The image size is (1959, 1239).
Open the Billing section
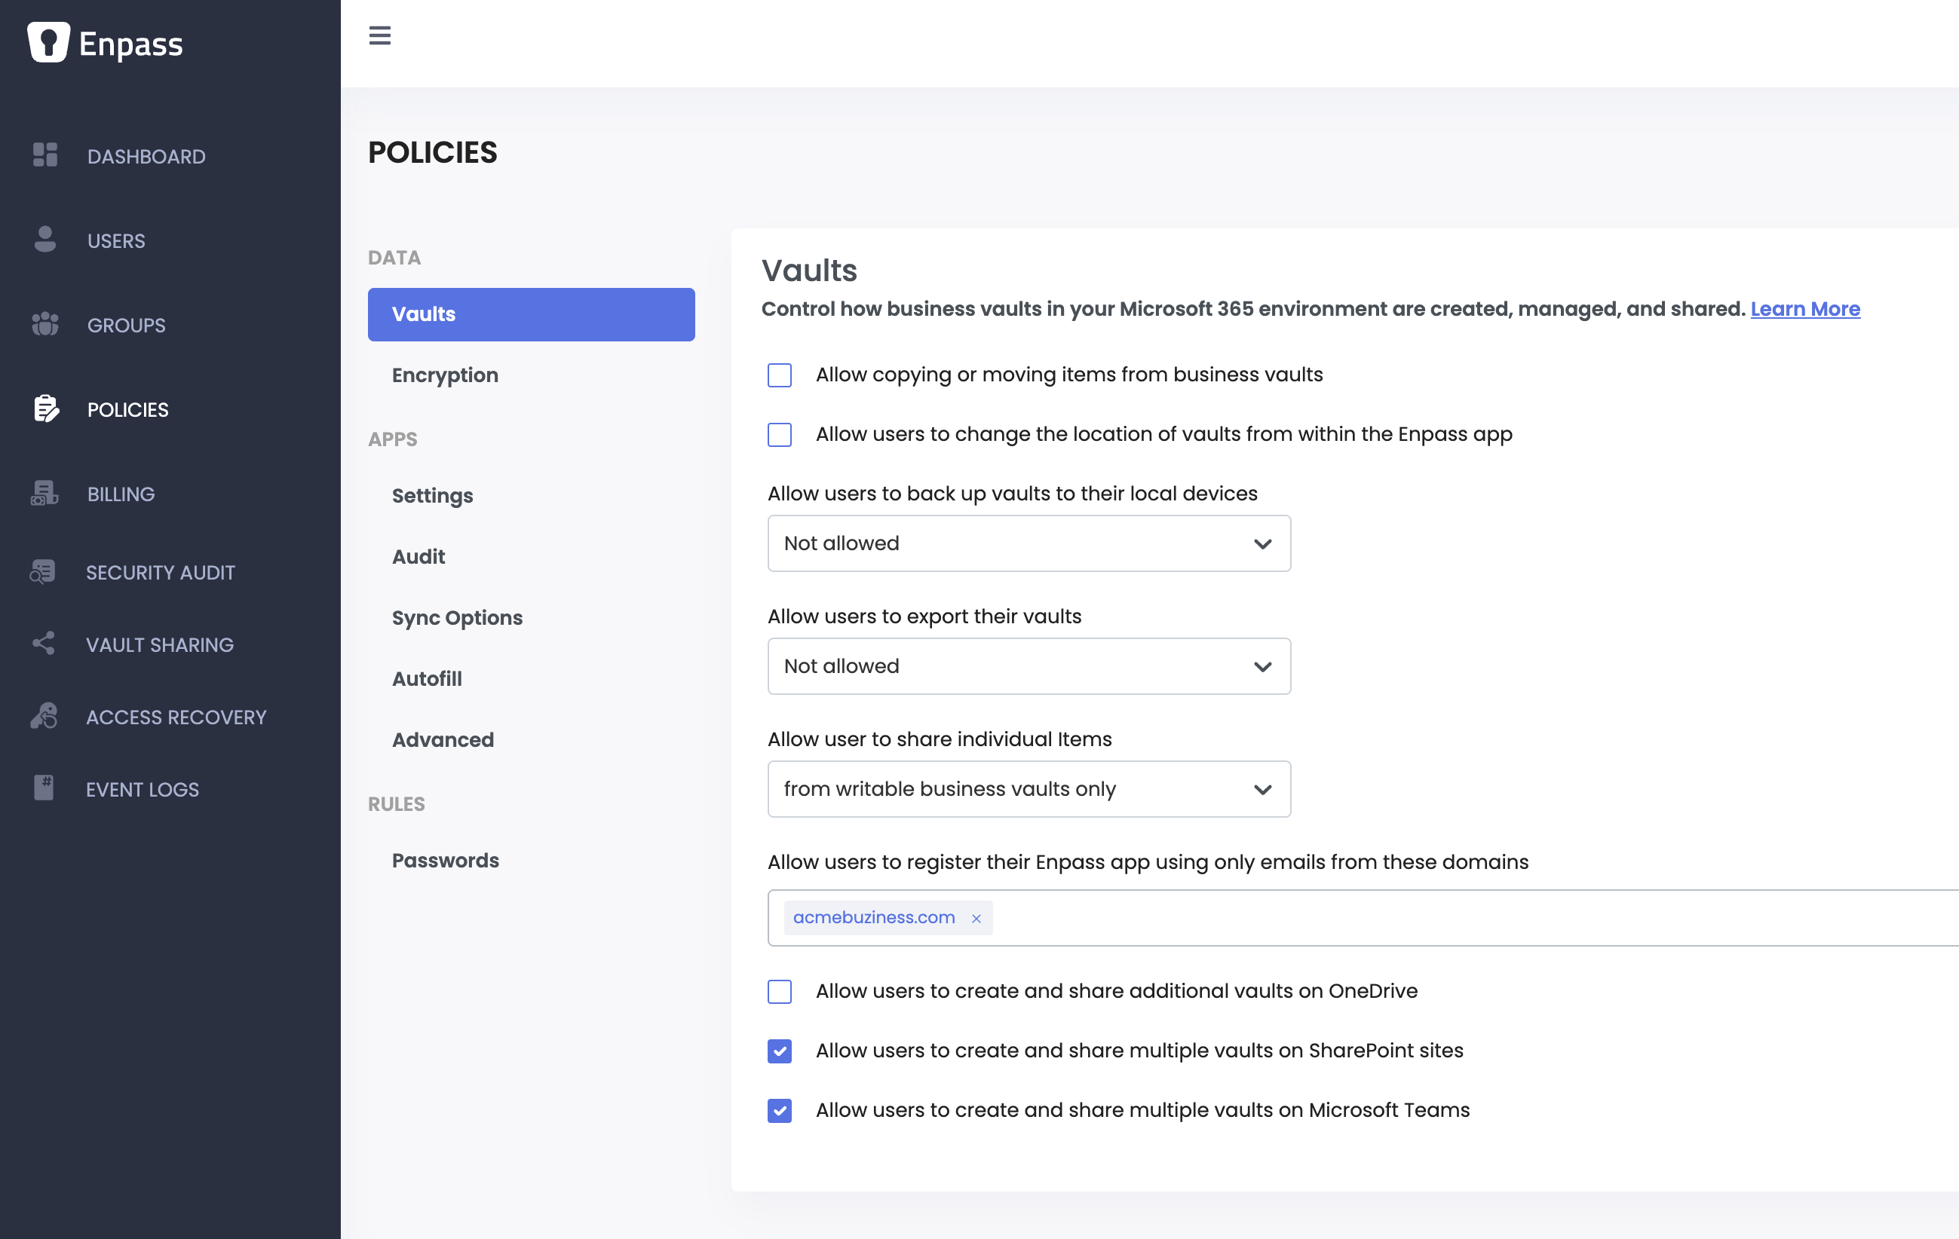121,494
